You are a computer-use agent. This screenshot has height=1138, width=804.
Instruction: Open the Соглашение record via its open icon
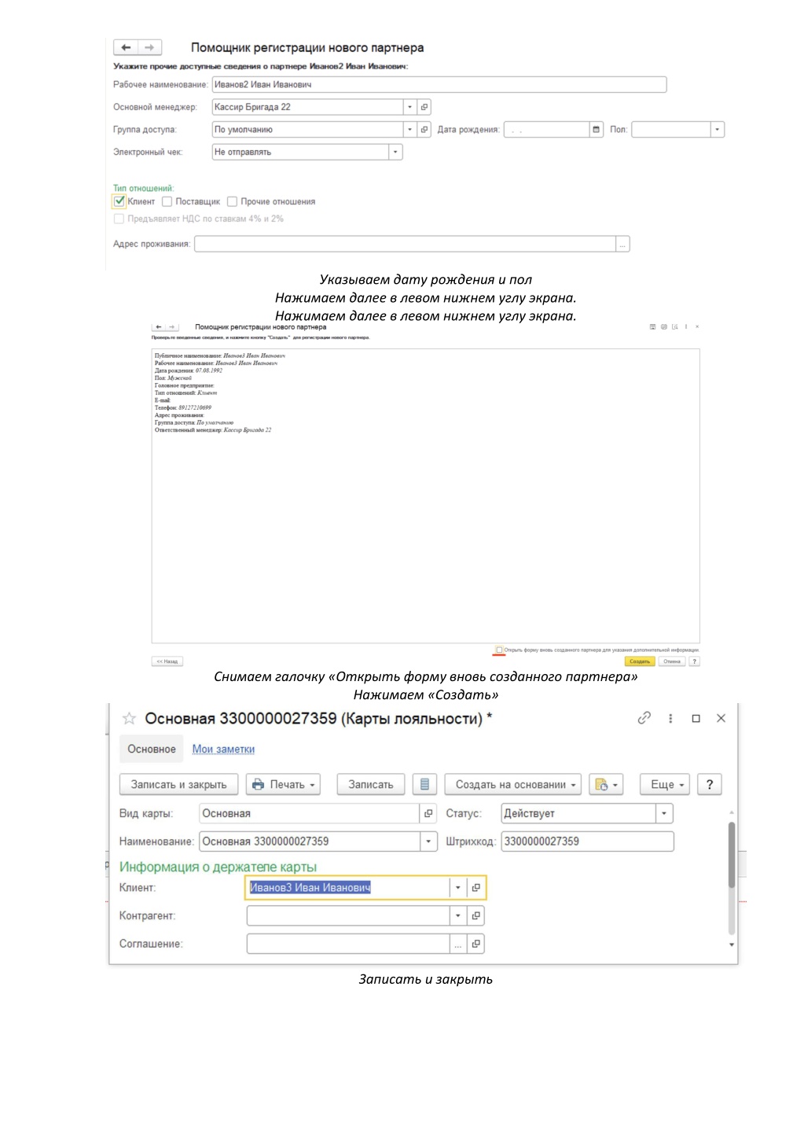coord(475,944)
